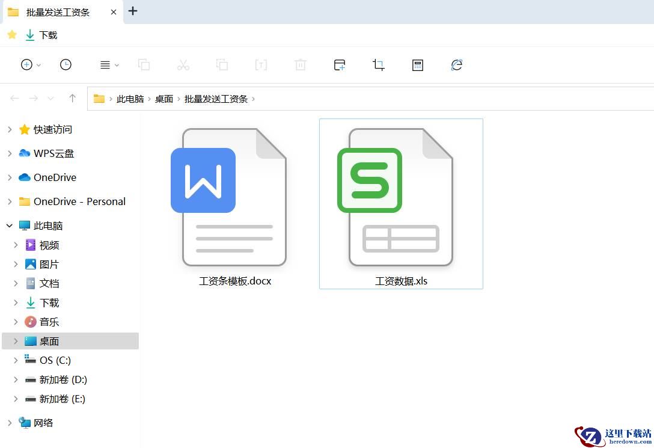Viewport: 654px width, 448px height.
Task: Click the refresh browser toolbar icon
Action: point(457,65)
